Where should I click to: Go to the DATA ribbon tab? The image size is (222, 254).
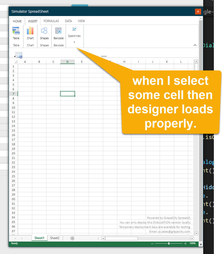[68, 21]
